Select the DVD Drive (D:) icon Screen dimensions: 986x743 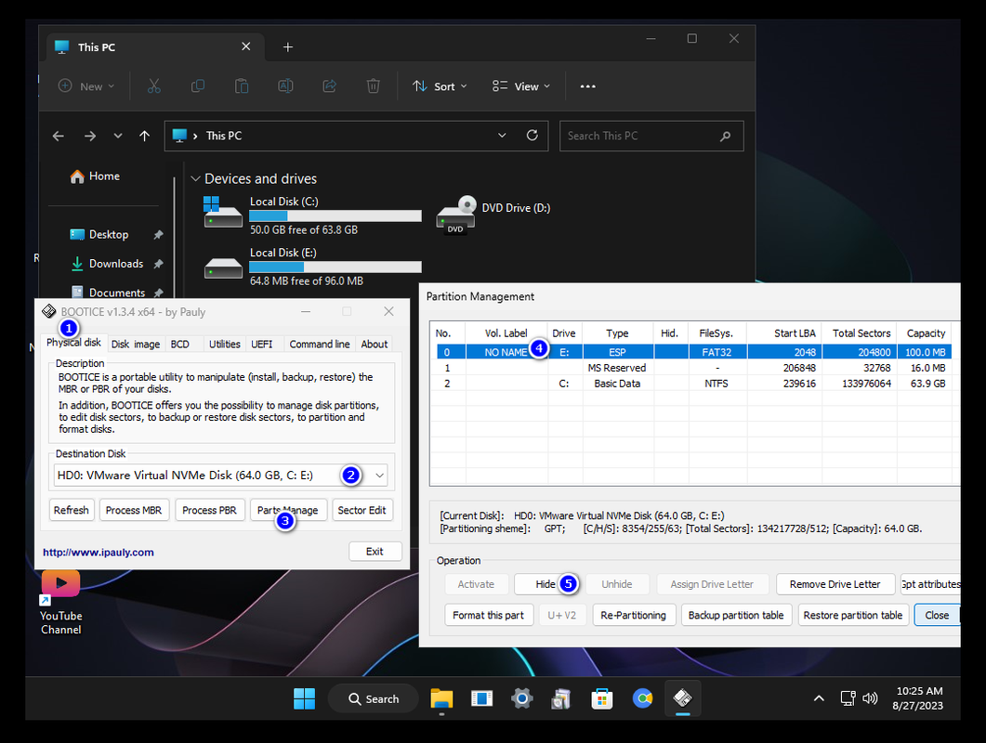456,215
